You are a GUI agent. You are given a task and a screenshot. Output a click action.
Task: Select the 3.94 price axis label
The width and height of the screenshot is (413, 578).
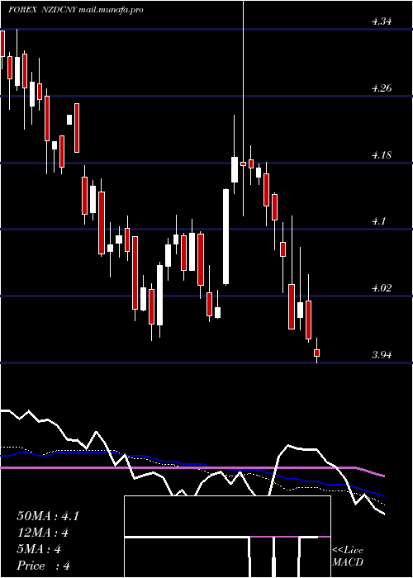point(382,355)
